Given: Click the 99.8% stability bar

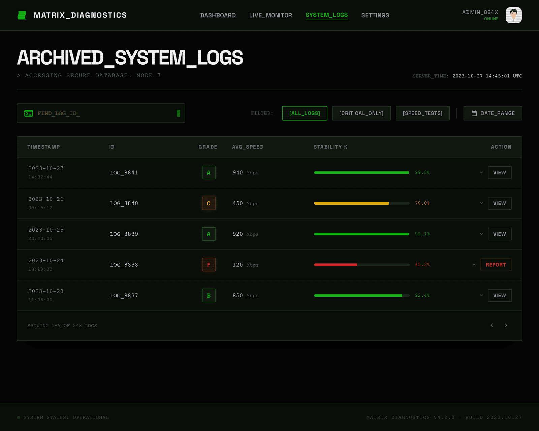Looking at the screenshot, I should [361, 173].
